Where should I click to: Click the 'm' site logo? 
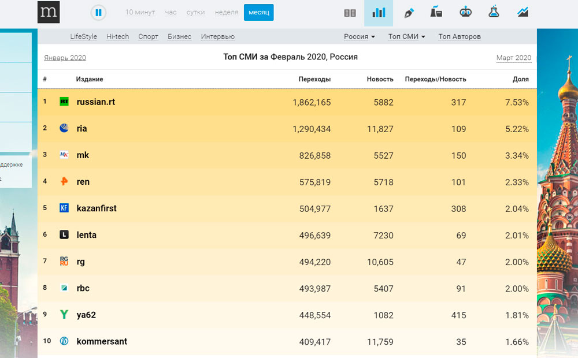(x=49, y=12)
